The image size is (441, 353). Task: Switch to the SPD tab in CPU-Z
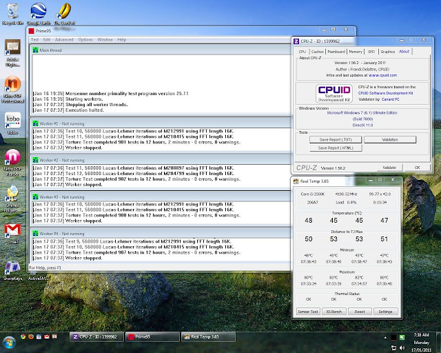coord(371,52)
